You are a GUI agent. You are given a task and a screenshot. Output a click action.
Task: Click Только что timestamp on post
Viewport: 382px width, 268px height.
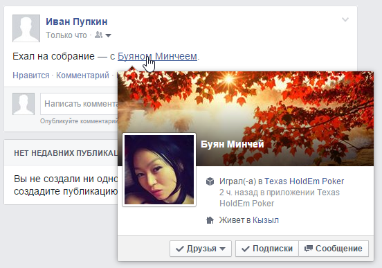(x=66, y=35)
